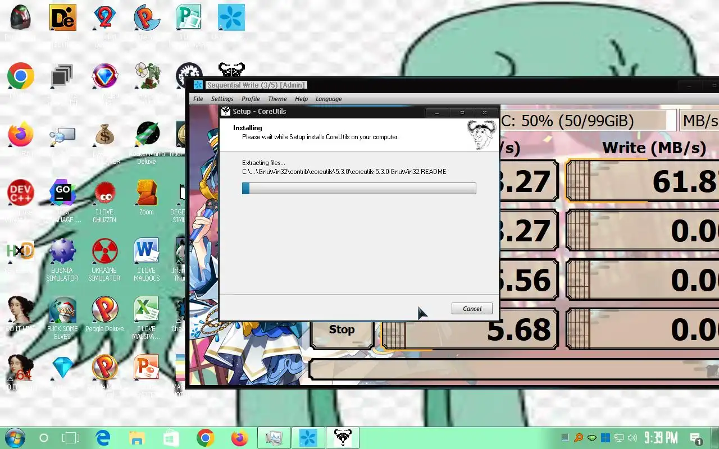Switch to CoreUtils setup taskbar button

point(342,438)
